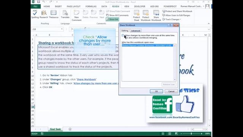Open the account name dropdown arrow
243x137 pixels.
204,6
